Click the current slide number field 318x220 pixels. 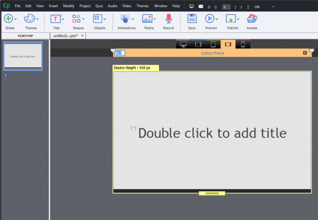(x=226, y=7)
